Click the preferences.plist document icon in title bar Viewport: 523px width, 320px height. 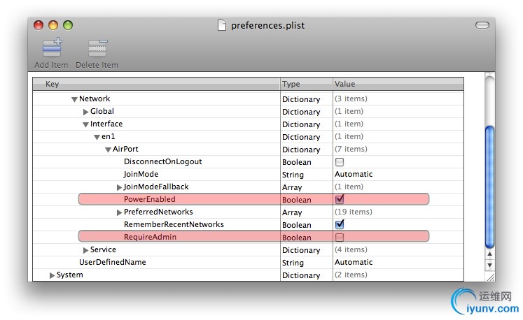click(x=222, y=26)
